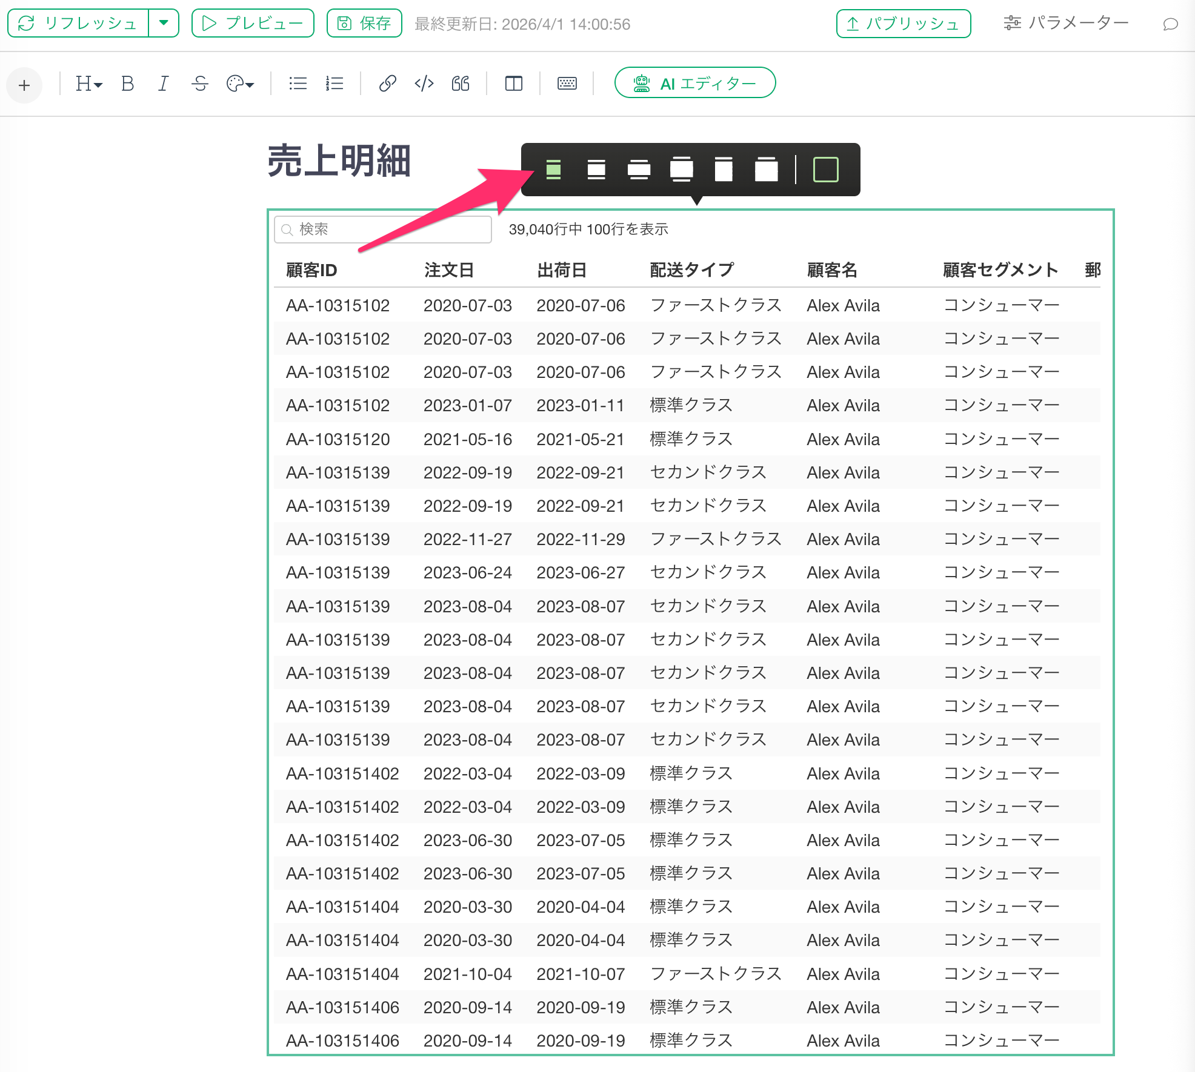This screenshot has height=1072, width=1195.
Task: Click the plus add-content button
Action: point(24,85)
